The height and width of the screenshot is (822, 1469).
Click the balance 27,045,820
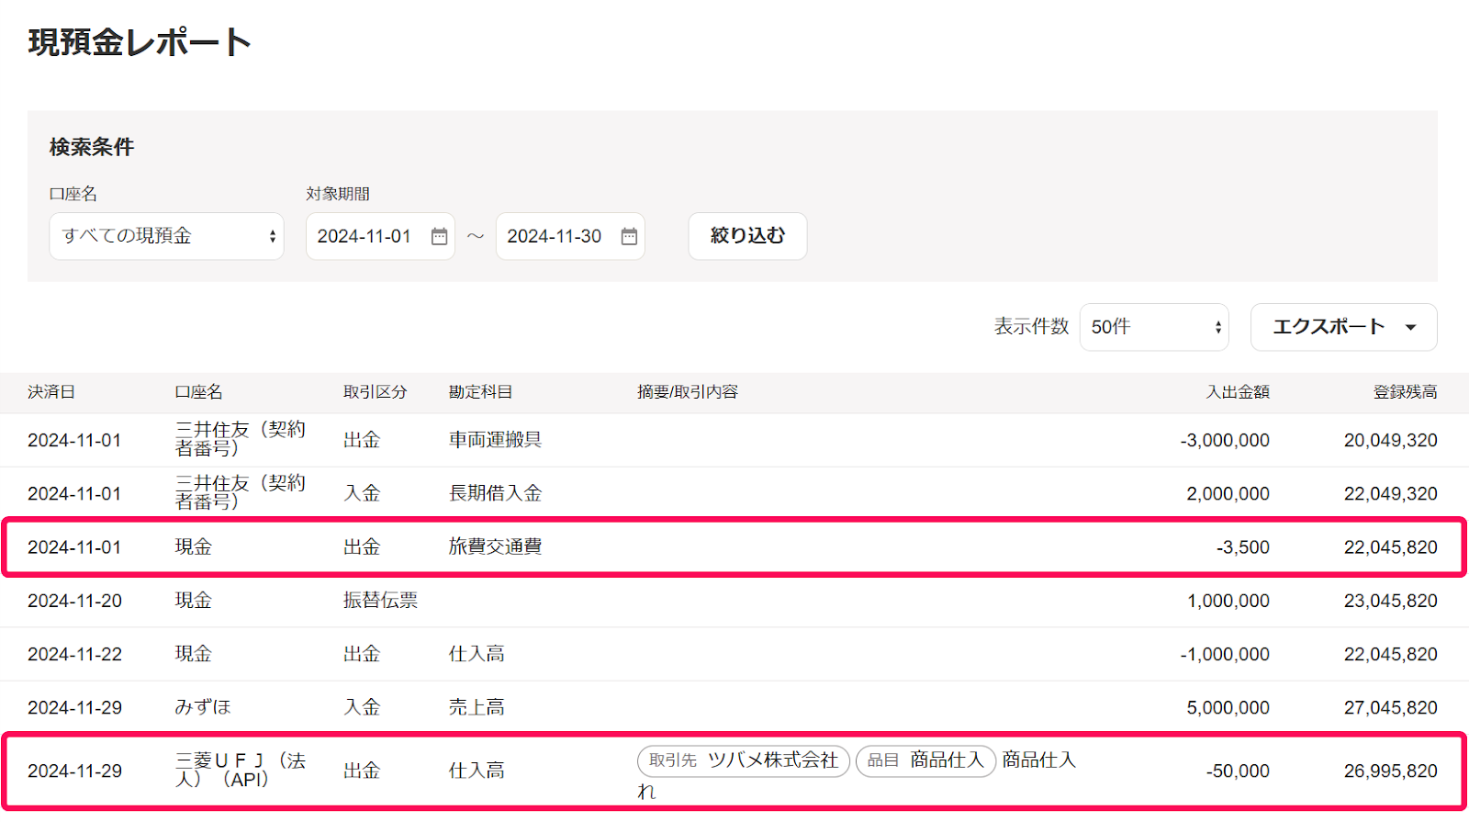click(x=1390, y=708)
